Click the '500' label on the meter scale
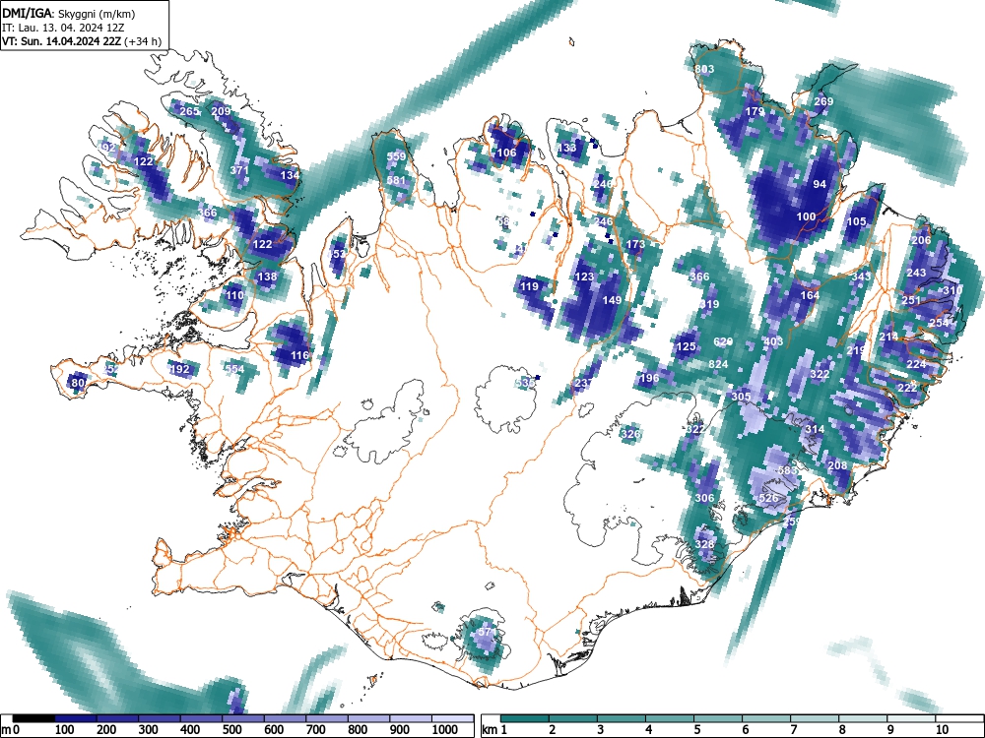This screenshot has width=985, height=738. [x=231, y=730]
